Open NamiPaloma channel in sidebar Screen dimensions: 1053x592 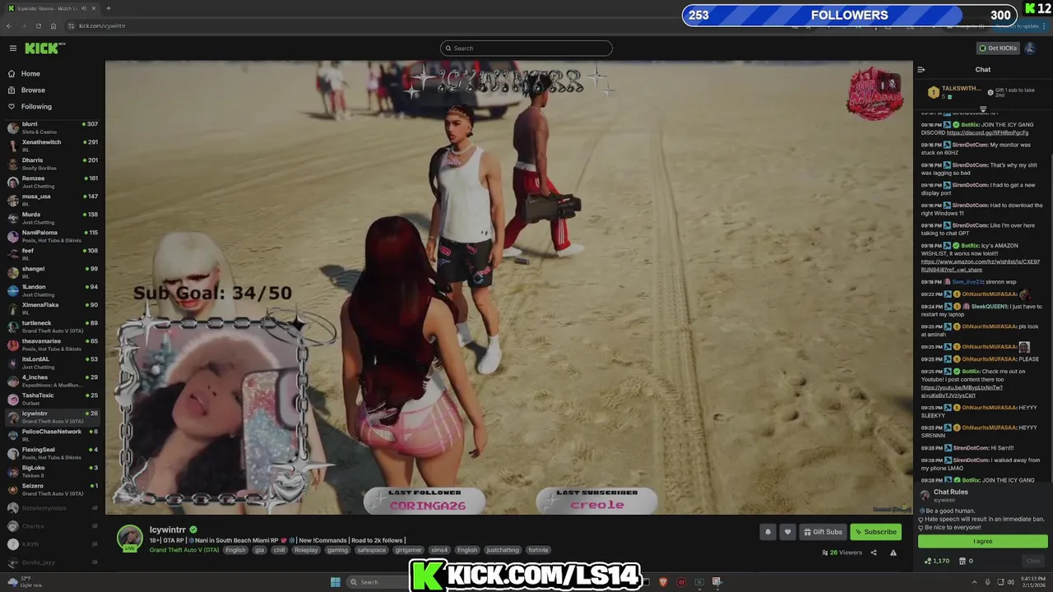(x=52, y=236)
